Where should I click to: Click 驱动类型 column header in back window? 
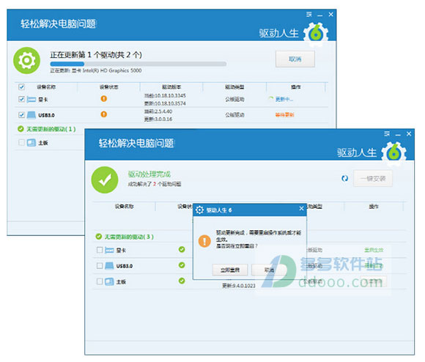234,87
